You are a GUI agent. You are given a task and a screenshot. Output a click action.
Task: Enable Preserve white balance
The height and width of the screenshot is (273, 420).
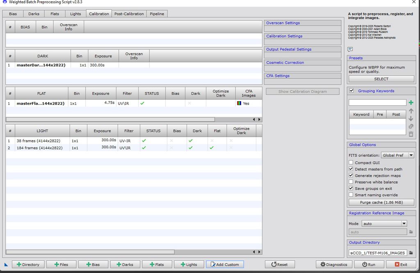pos(351,182)
